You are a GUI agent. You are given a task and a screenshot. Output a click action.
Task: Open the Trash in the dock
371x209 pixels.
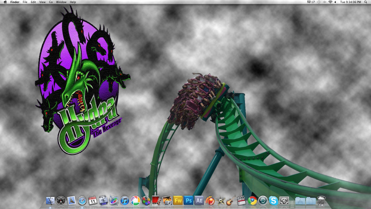pyautogui.click(x=321, y=201)
